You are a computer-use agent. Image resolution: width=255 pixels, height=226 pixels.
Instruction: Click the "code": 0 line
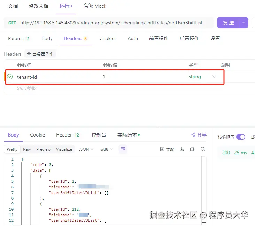pyautogui.click(x=42, y=165)
